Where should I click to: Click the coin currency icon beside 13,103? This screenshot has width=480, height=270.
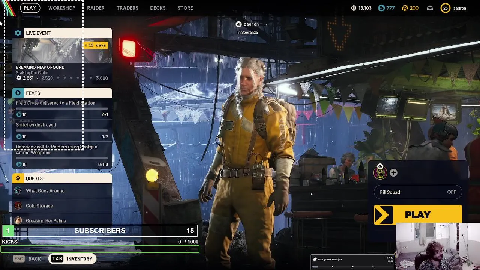[354, 8]
